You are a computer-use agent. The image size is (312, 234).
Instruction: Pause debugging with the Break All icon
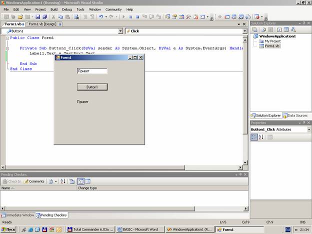tap(130, 17)
